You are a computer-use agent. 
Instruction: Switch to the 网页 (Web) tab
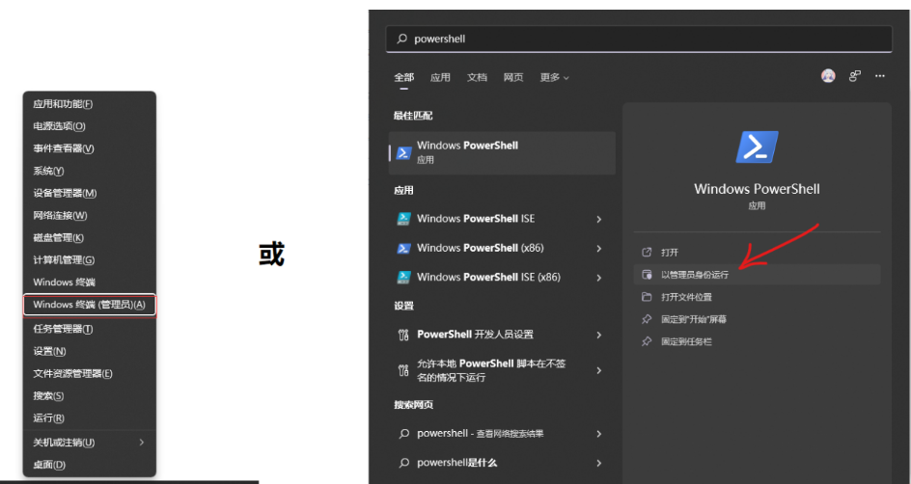click(513, 77)
